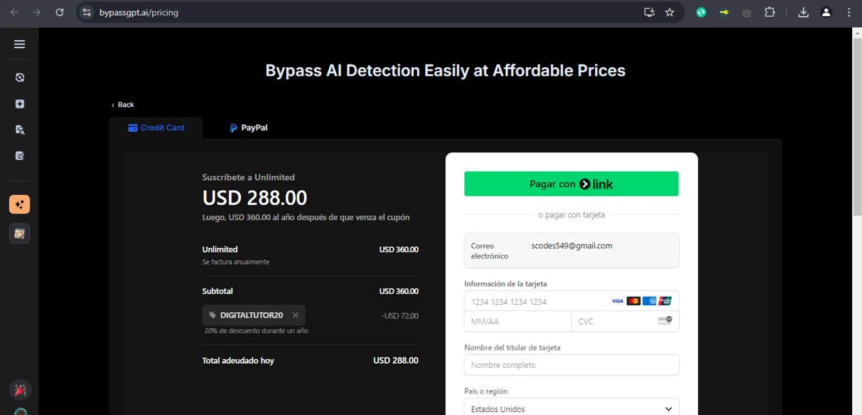Click the Subtotal label
862x415 pixels.
[217, 291]
